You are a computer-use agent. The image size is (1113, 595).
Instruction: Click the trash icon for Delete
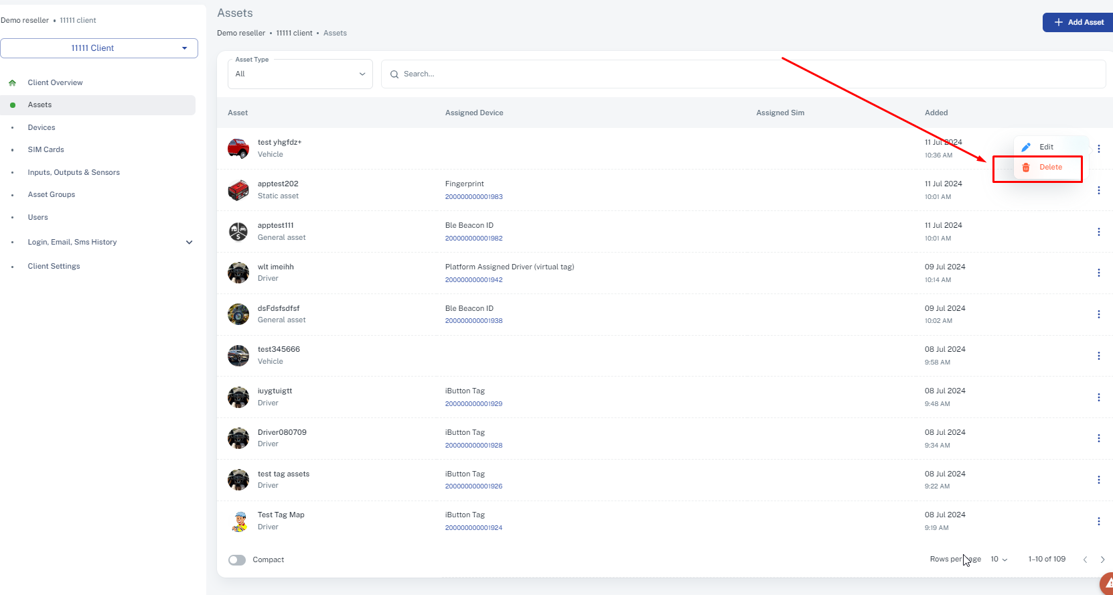(x=1026, y=168)
